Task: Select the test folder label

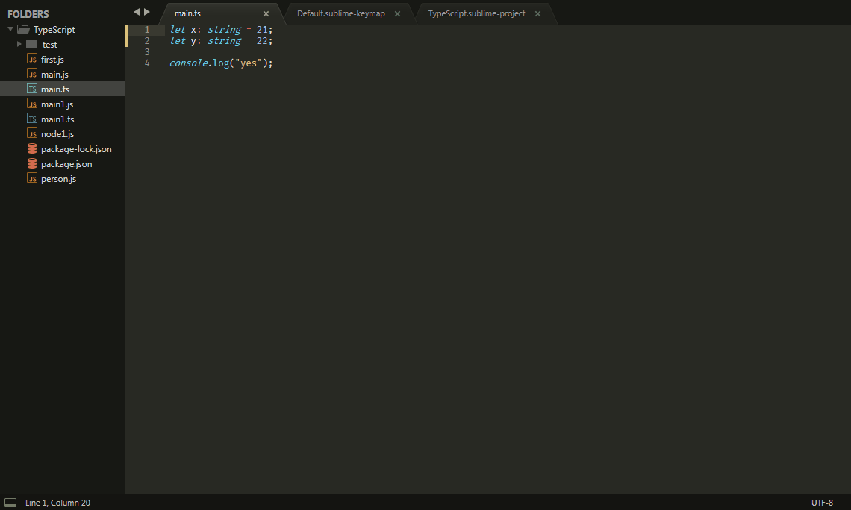Action: pos(50,45)
